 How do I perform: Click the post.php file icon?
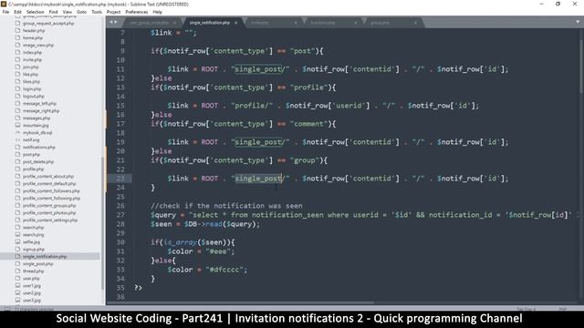pyautogui.click(x=17, y=154)
